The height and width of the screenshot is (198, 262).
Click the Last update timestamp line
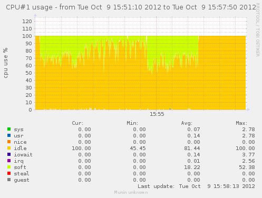pos(196,186)
